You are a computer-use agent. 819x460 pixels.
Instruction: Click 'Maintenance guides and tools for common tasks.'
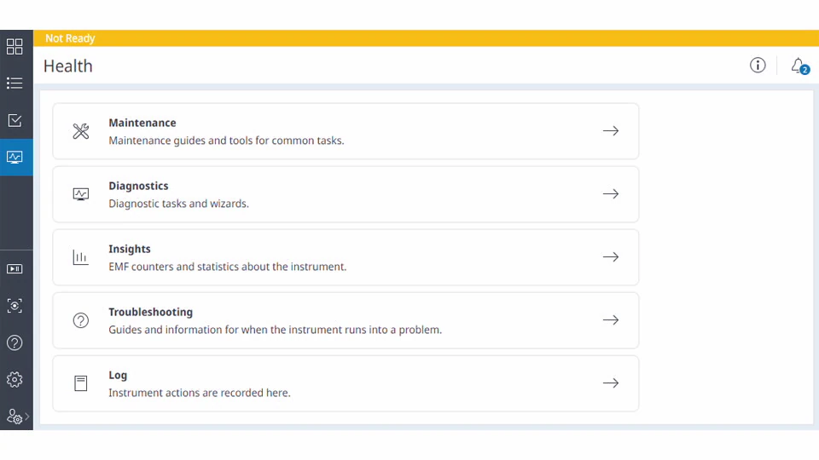[226, 141]
